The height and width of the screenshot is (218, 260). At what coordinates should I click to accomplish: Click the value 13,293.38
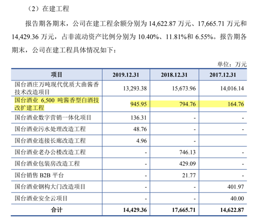135,88
